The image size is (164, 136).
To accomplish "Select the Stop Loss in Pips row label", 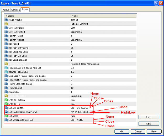I will tap(27, 76).
